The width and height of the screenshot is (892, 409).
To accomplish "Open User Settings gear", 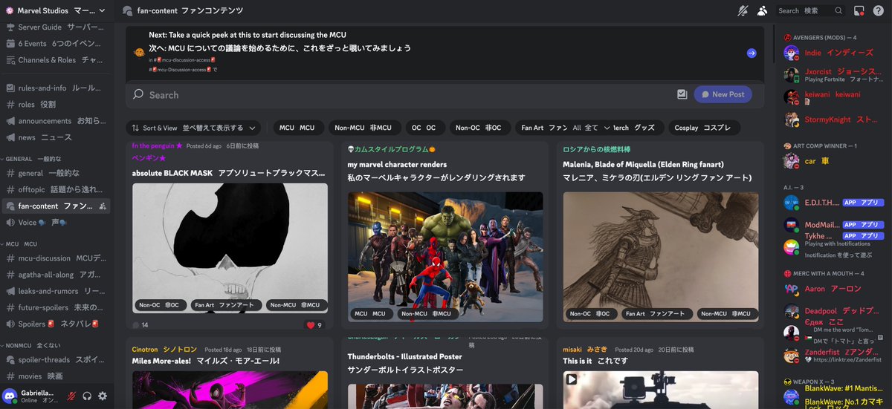I will pos(103,396).
